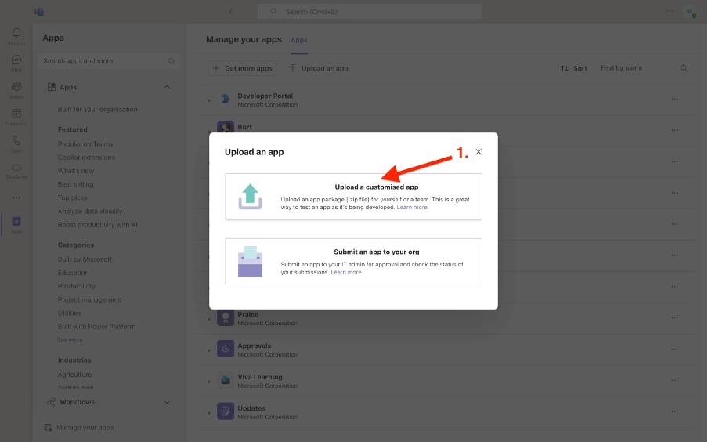Screen dimensions: 708x442
Task: Expand the Praise row arrow
Action: point(209,319)
